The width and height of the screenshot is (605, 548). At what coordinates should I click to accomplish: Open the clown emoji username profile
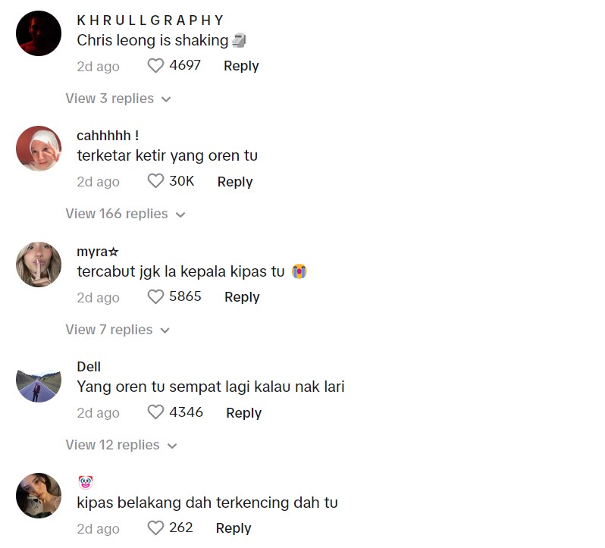(x=86, y=483)
